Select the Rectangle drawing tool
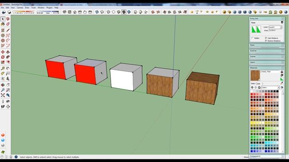Screen dimensions: 289x162 click(3, 30)
